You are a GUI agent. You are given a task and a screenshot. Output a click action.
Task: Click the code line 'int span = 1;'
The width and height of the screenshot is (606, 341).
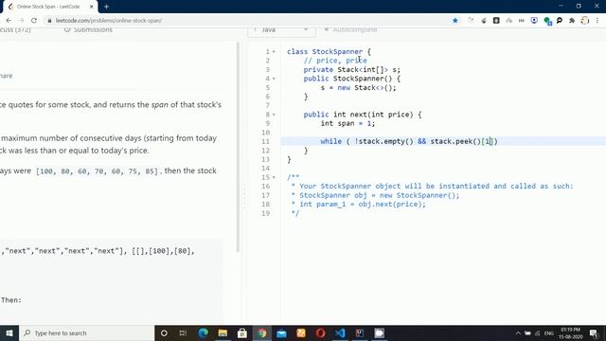[x=348, y=123]
